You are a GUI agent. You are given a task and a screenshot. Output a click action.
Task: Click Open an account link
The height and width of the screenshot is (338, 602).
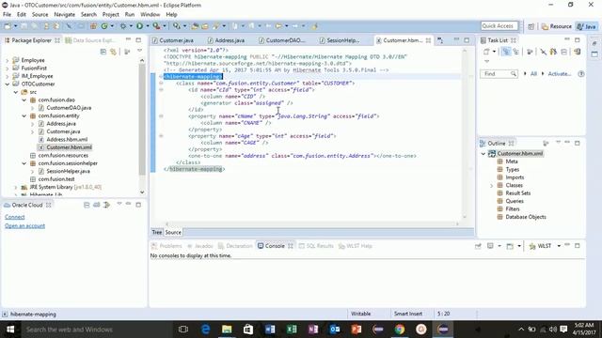(25, 225)
